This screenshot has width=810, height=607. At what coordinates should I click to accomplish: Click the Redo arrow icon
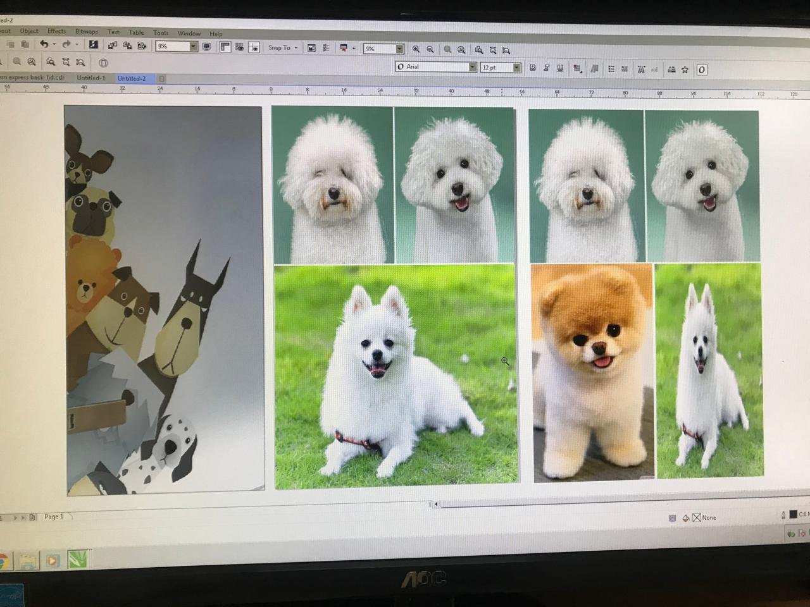66,44
